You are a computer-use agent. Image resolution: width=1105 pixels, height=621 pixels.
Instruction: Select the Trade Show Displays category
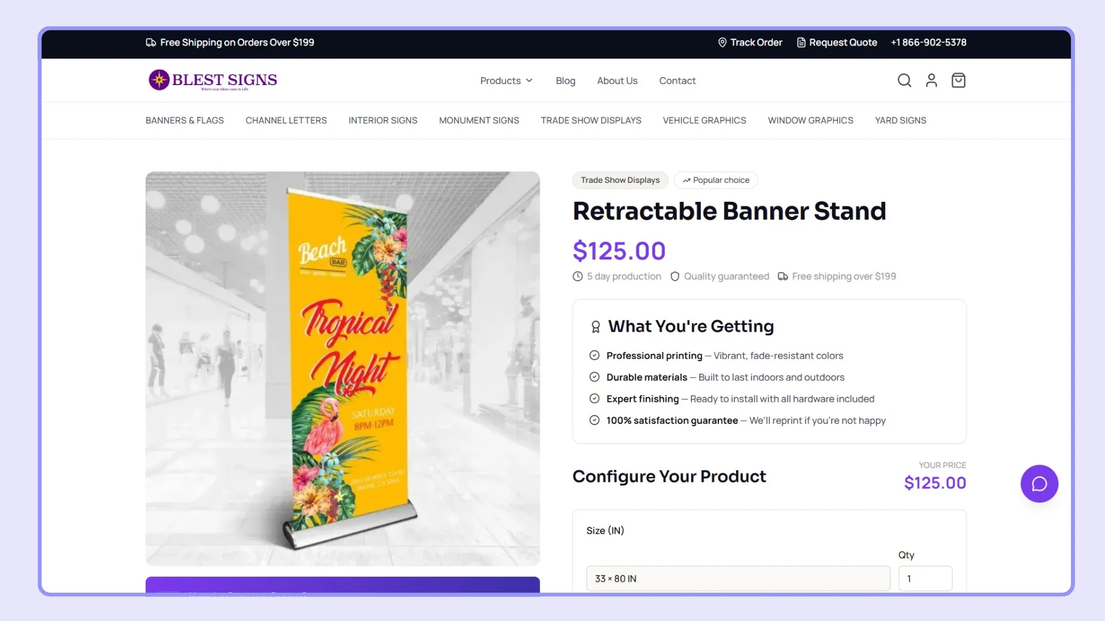pos(590,120)
